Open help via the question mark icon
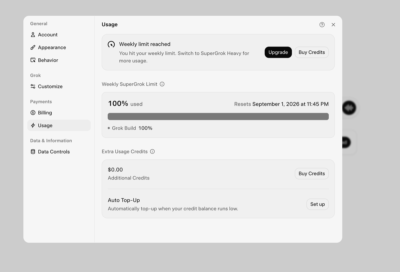The width and height of the screenshot is (400, 272). tap(322, 25)
